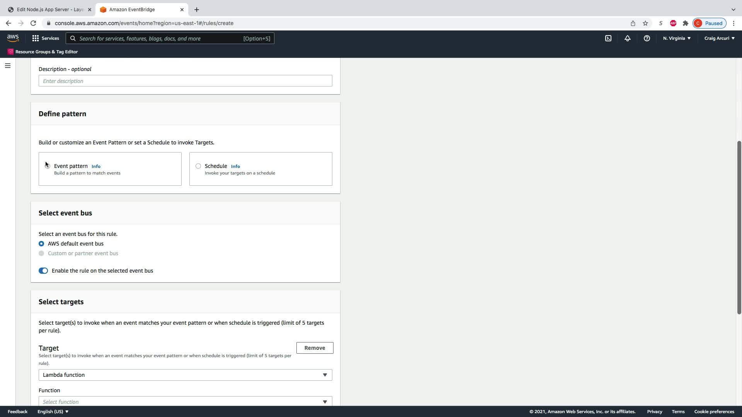This screenshot has height=417, width=742.
Task: Select the Event pattern option
Action: tap(48, 166)
